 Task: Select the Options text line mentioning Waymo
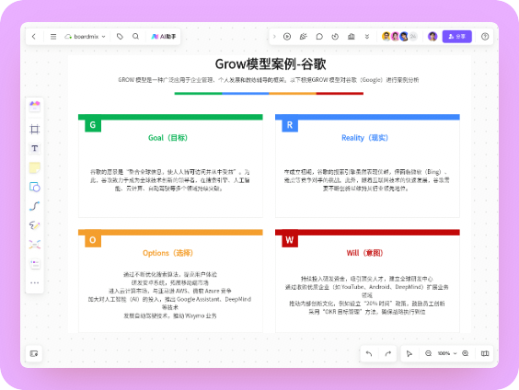[170, 315]
